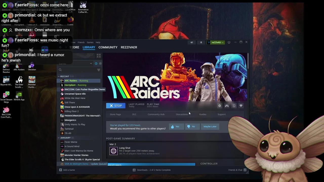The image size is (324, 182).
Task: Add ARC Raiders to favorites with heart icon
Action: [241, 106]
